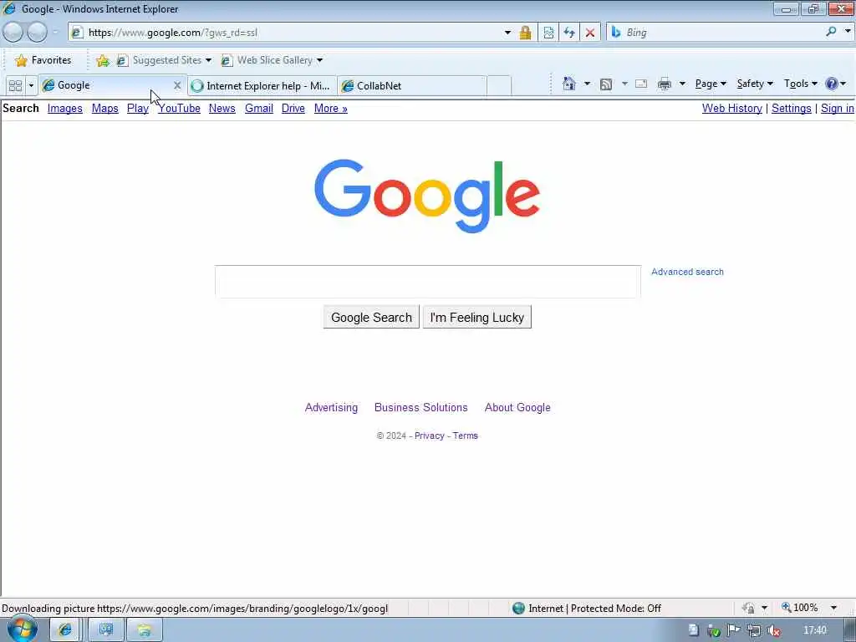Image resolution: width=856 pixels, height=642 pixels.
Task: Click the Windows Start orb
Action: pyautogui.click(x=23, y=629)
